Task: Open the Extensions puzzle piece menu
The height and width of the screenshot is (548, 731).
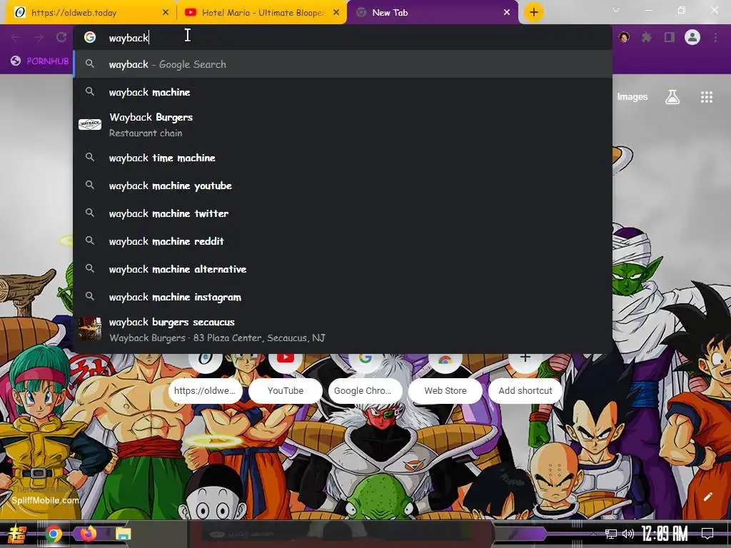Action: [647, 37]
